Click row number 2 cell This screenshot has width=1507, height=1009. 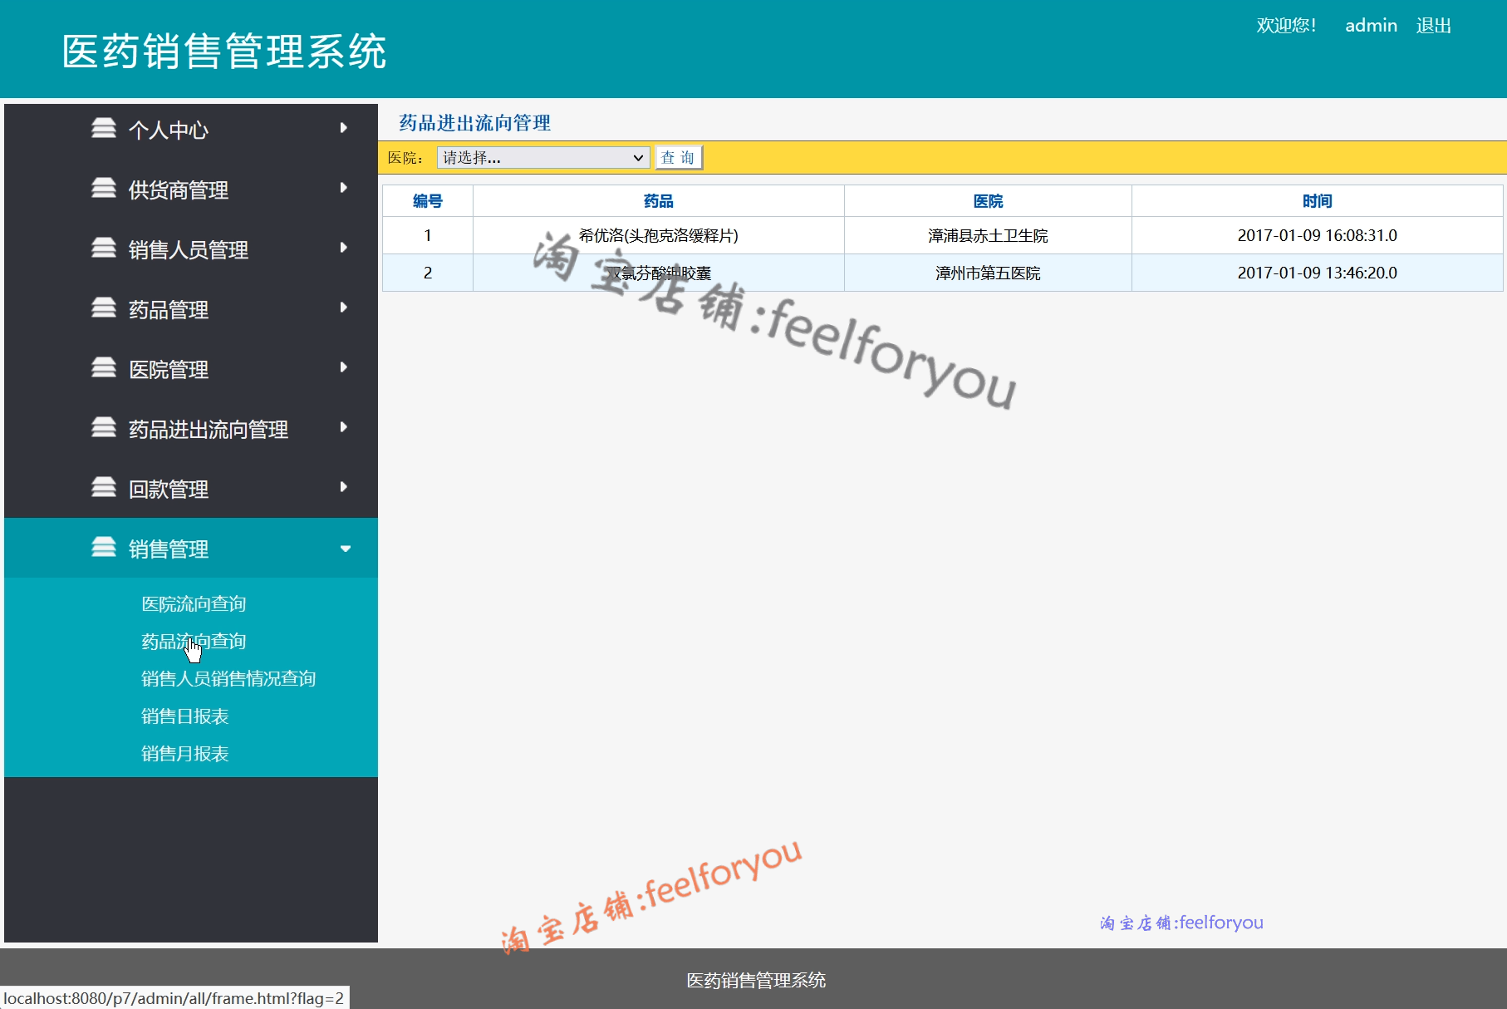tap(428, 273)
